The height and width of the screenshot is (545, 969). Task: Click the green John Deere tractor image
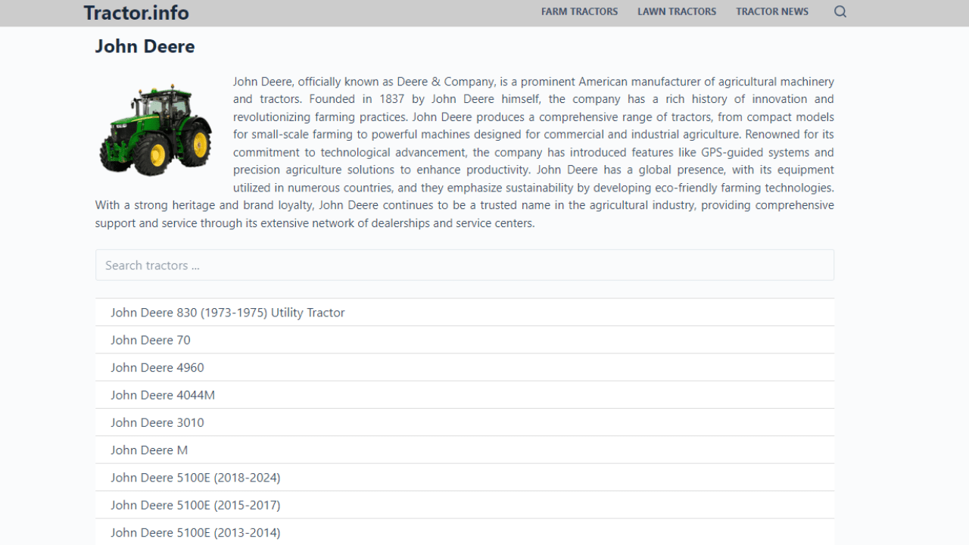click(x=156, y=129)
